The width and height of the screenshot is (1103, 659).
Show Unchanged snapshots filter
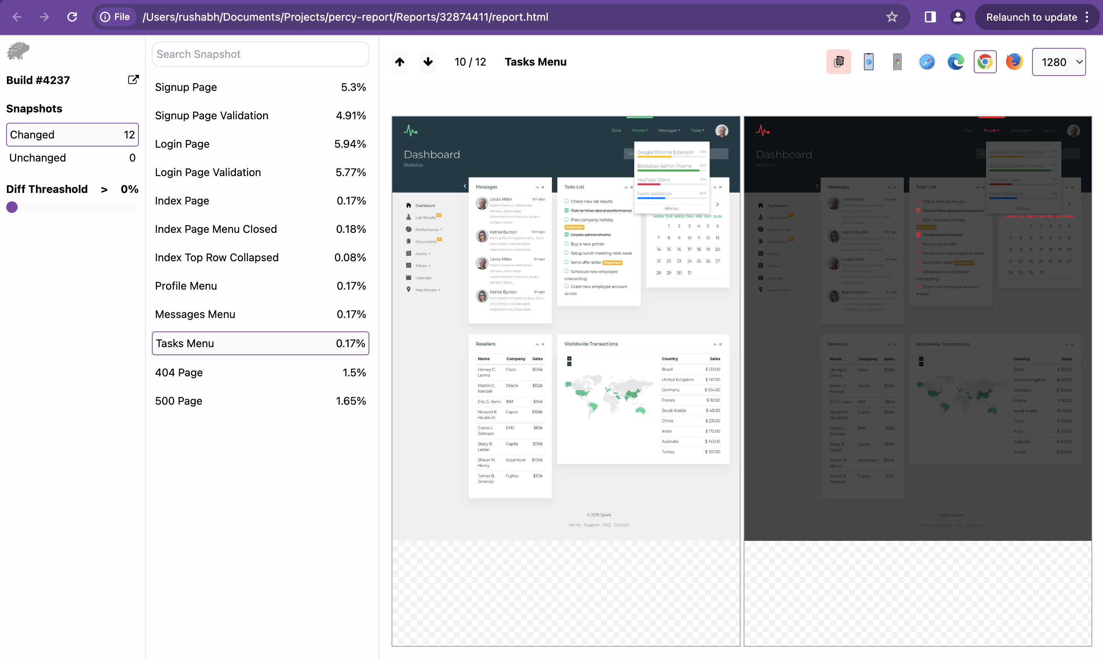pyautogui.click(x=72, y=158)
